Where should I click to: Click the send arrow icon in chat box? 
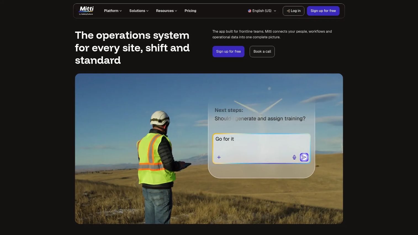pos(304,157)
